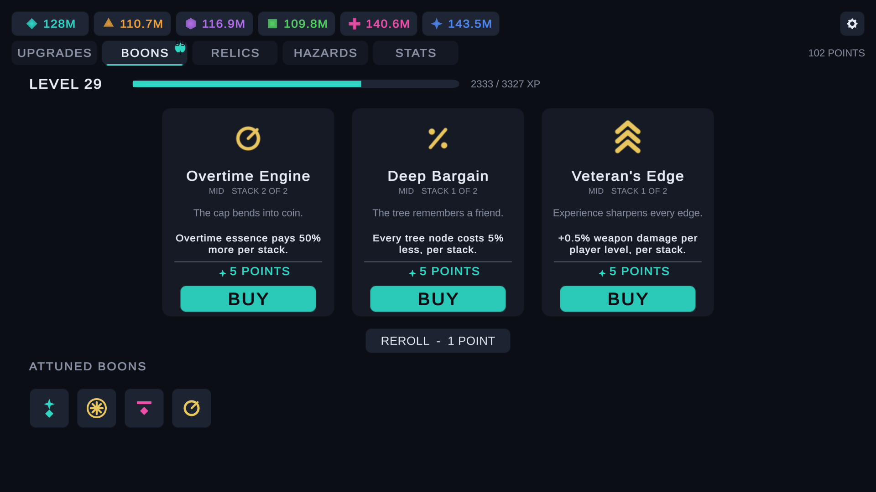The width and height of the screenshot is (876, 492).
Task: View the Stats tab
Action: click(x=416, y=53)
